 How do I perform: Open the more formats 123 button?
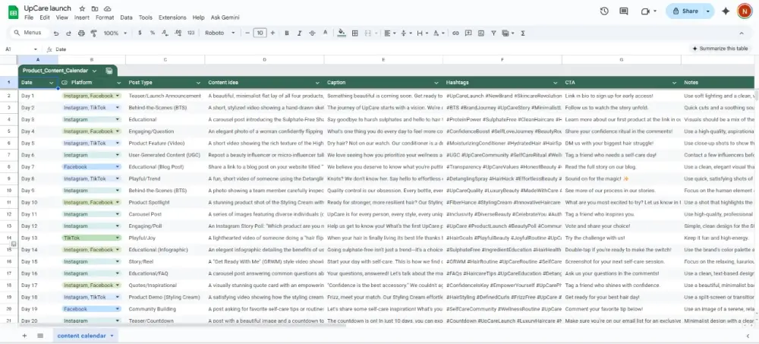click(191, 33)
